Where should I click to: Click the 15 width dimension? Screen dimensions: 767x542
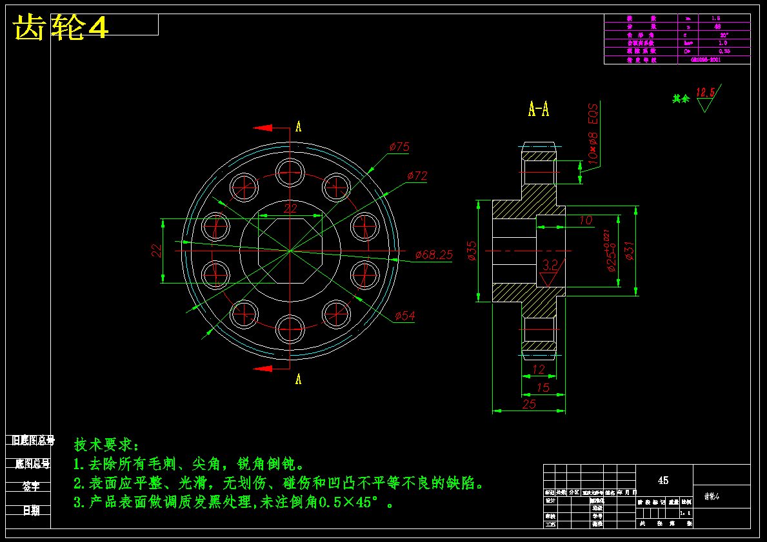543,387
